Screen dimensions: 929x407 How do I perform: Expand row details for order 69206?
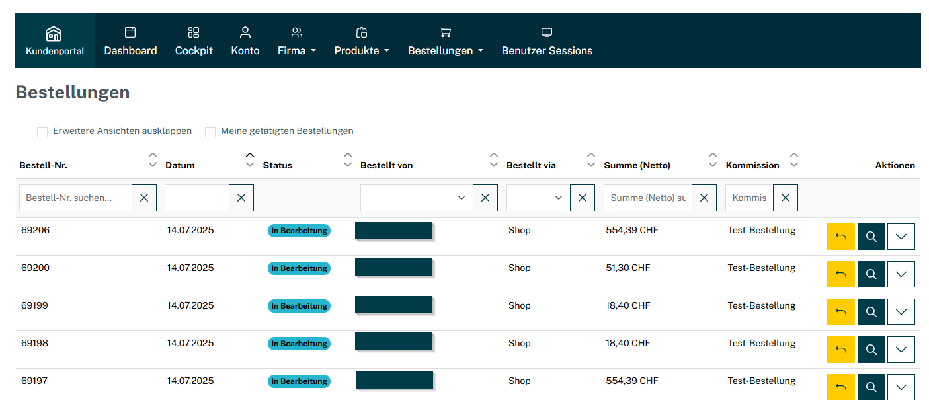point(901,237)
